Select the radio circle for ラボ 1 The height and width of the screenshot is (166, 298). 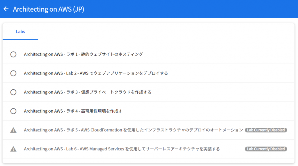point(13,54)
